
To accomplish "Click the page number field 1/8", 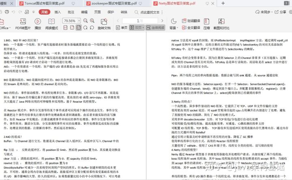I will (x=140, y=21).
